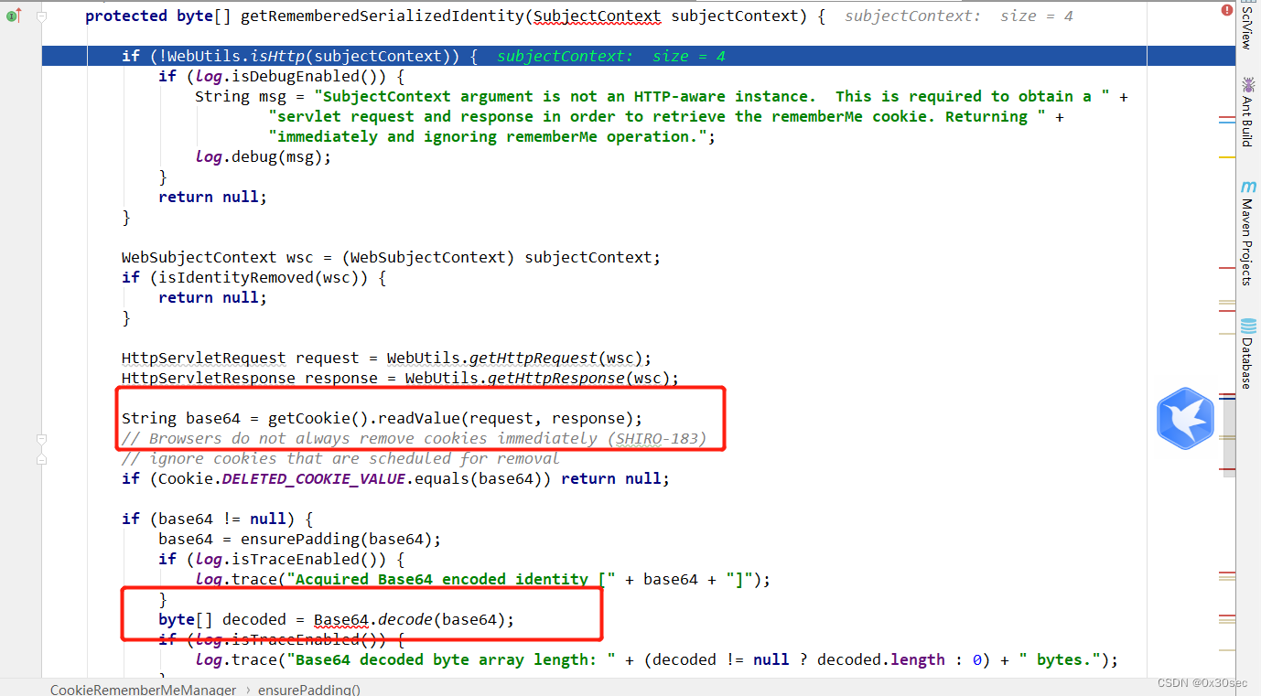
Task: Select CookieRememberMeManager in the breadcrumb bar
Action: [x=143, y=690]
